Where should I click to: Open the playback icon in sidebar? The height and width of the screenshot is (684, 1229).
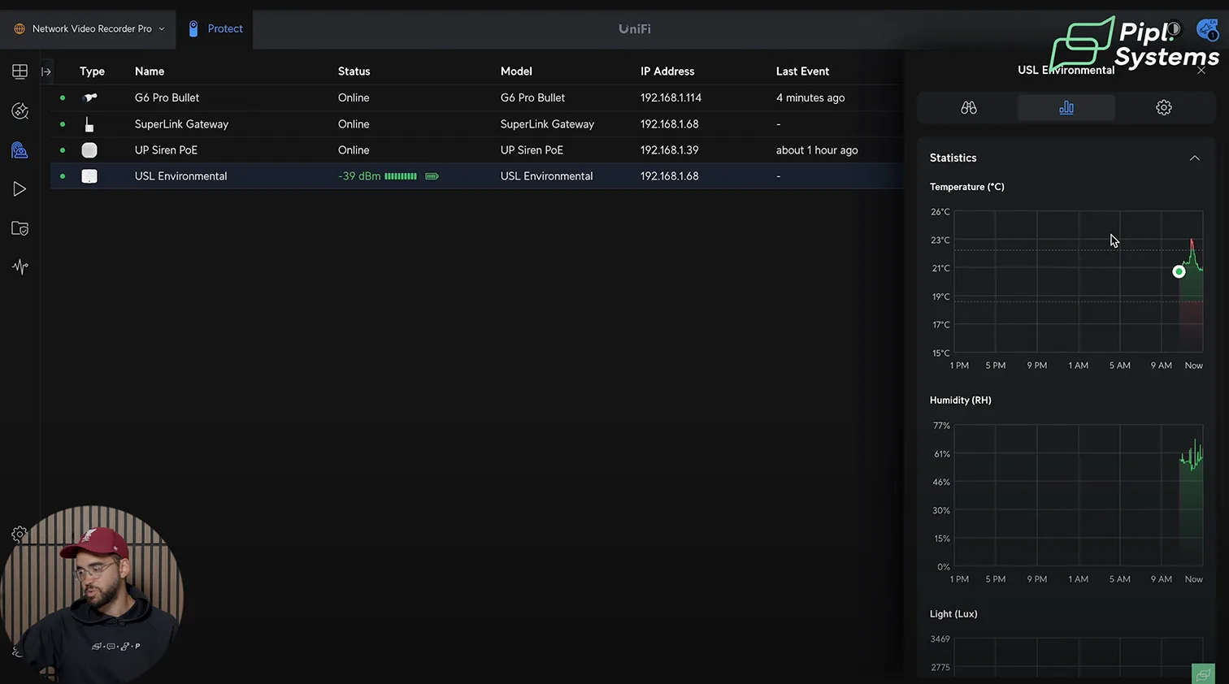tap(20, 189)
